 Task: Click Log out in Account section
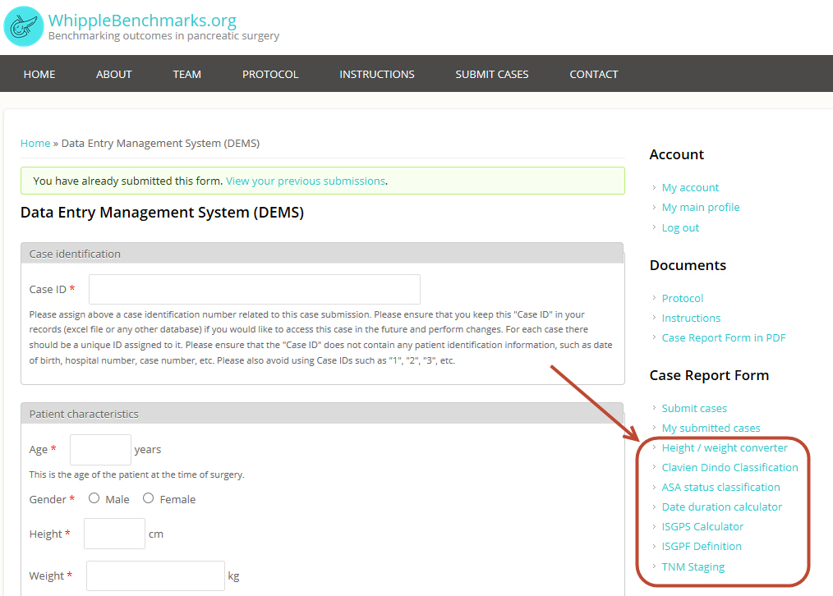[680, 227]
